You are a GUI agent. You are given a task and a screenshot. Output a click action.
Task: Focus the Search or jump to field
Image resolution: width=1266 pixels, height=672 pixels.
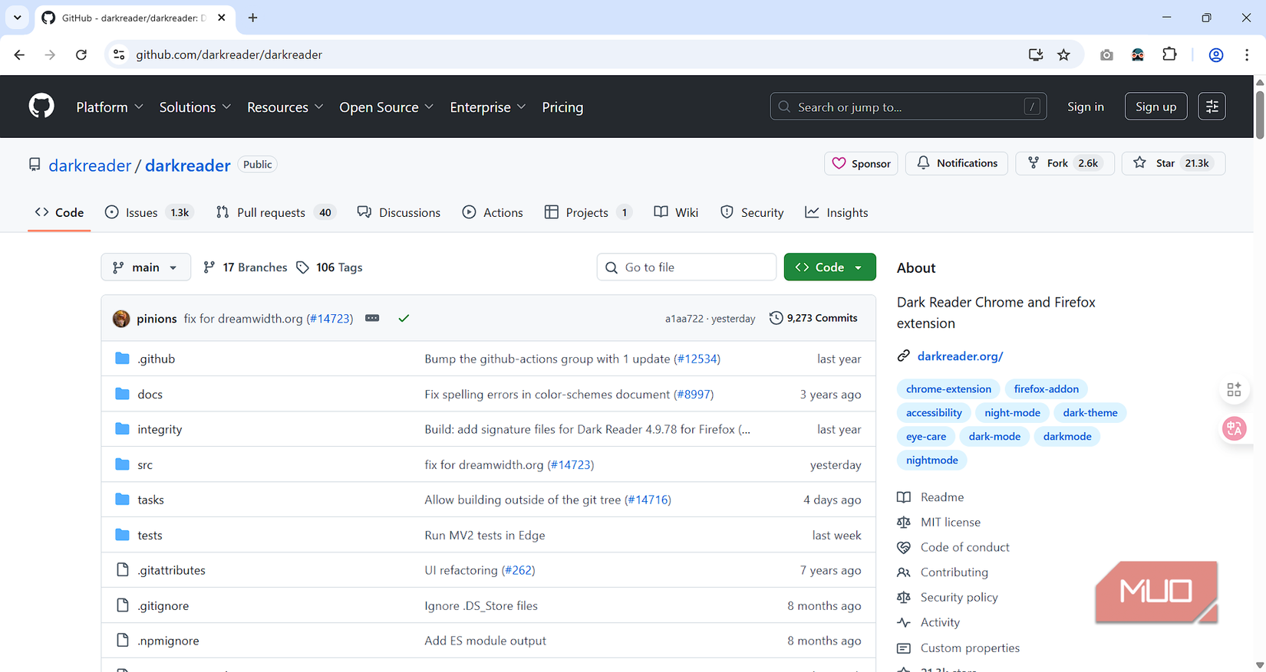pyautogui.click(x=908, y=107)
